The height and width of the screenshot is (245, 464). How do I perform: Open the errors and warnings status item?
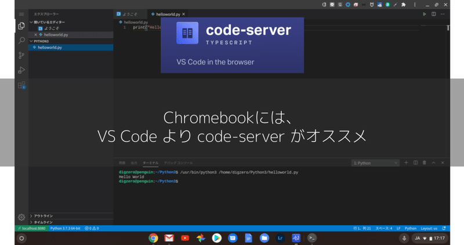click(x=92, y=228)
